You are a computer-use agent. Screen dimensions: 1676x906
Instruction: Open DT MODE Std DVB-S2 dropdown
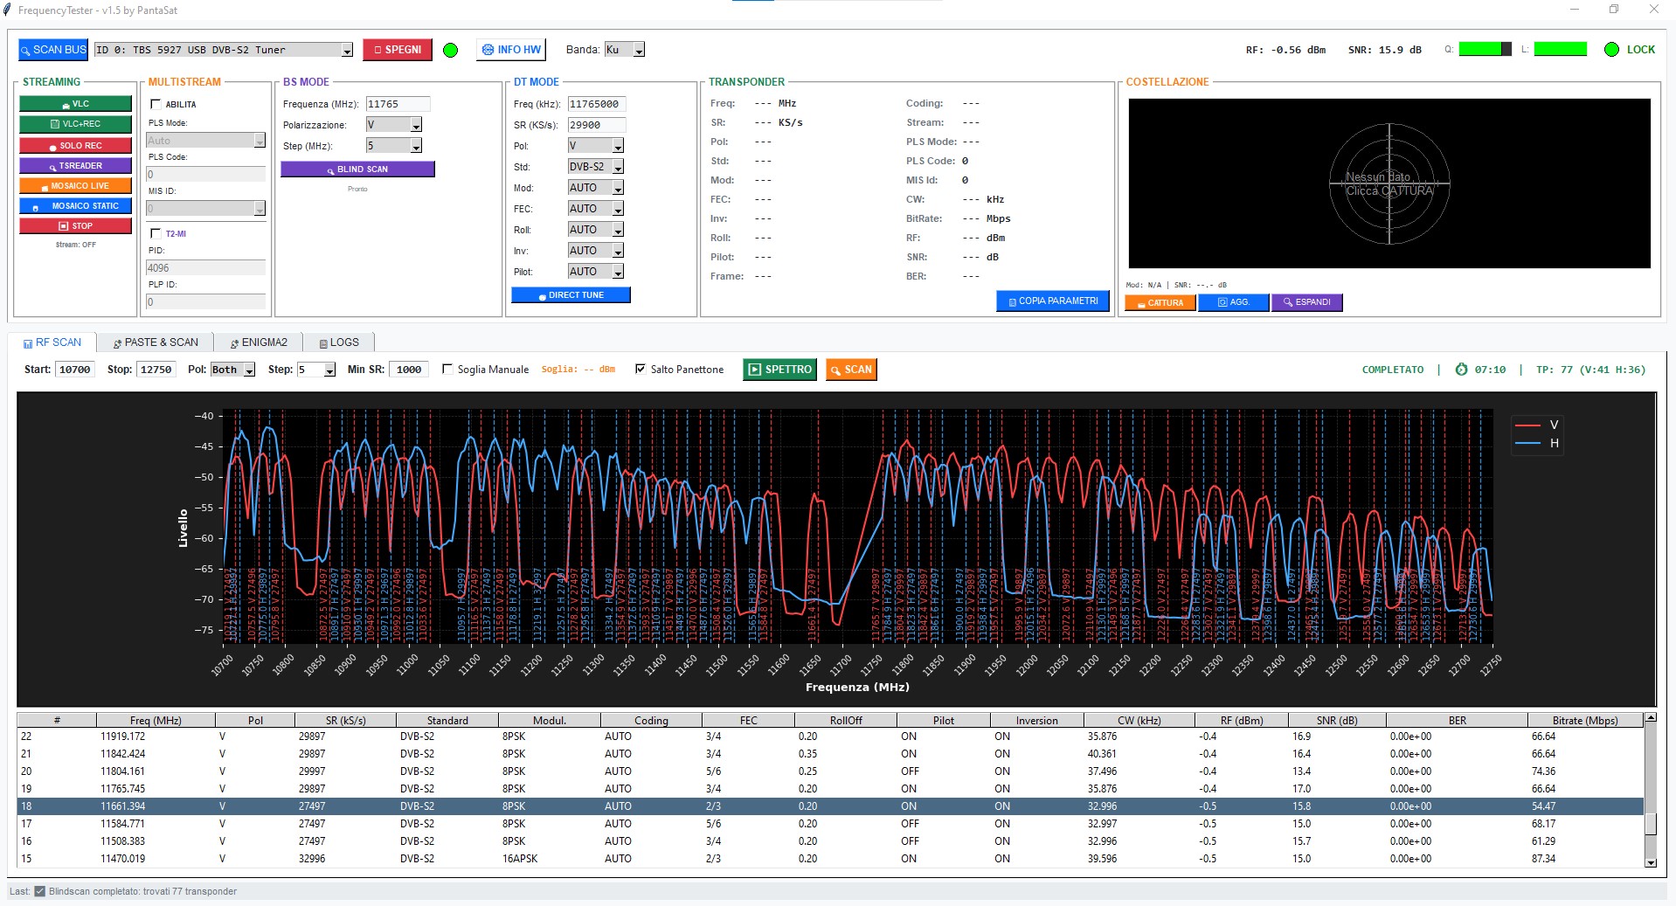click(x=618, y=167)
